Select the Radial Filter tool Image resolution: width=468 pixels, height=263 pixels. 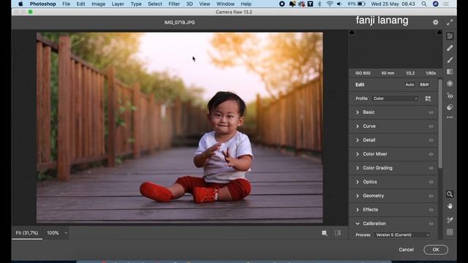point(450,84)
